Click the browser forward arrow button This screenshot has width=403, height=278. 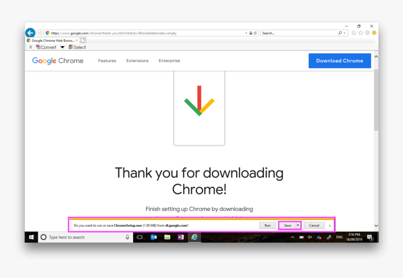(39, 33)
